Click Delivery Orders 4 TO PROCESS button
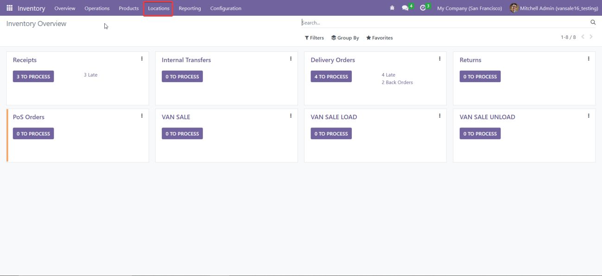This screenshot has height=276, width=602. pos(331,77)
